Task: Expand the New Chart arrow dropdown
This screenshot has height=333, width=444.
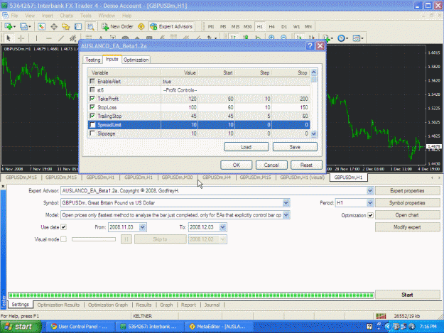Action: (x=14, y=27)
